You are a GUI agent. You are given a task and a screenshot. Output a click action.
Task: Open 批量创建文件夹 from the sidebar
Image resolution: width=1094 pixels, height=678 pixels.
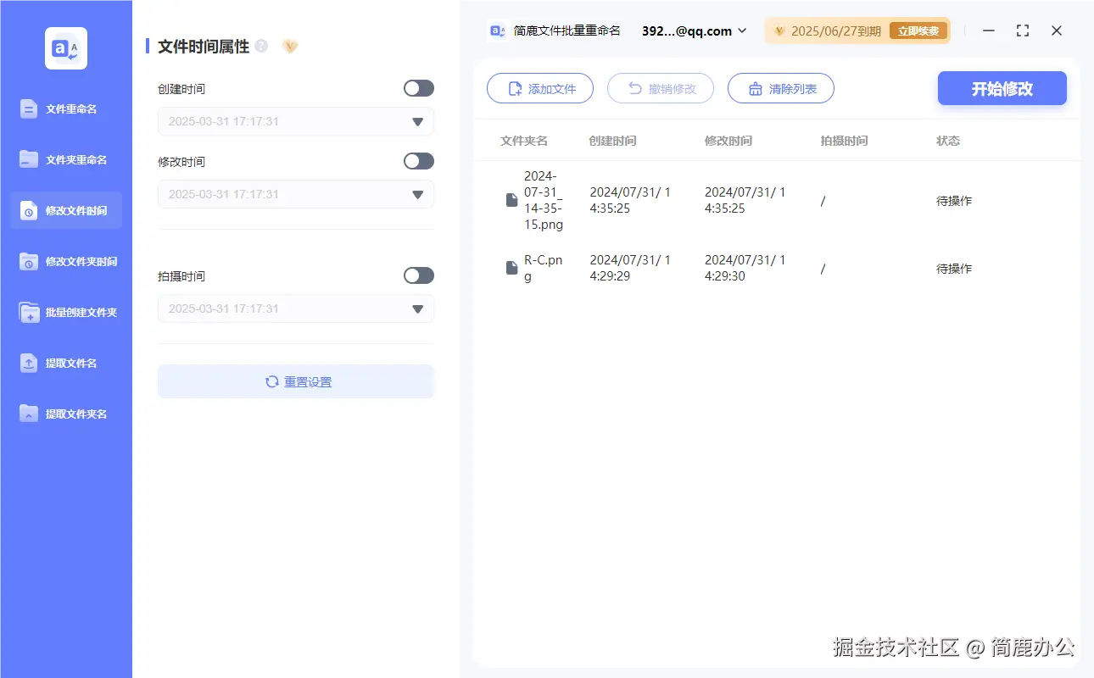click(66, 313)
